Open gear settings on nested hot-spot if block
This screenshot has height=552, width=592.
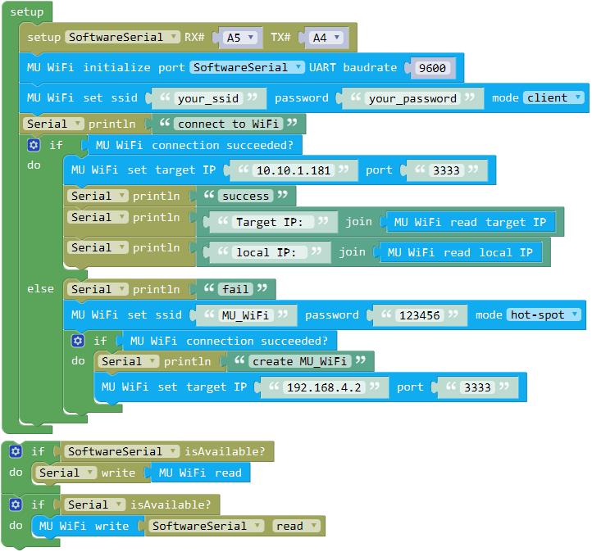pyautogui.click(x=78, y=341)
